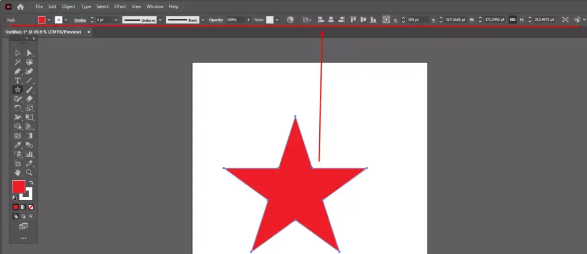The height and width of the screenshot is (254, 587).
Task: Select the Type tool
Action: [x=18, y=80]
